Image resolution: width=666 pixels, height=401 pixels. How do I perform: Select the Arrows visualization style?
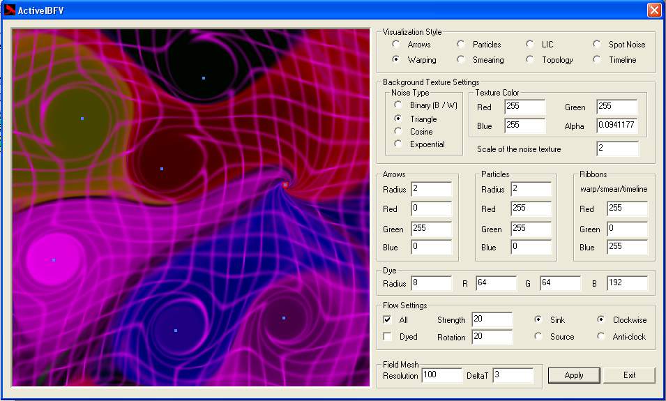pos(396,45)
